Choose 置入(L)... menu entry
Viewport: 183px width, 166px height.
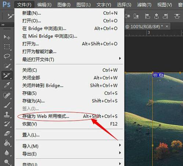click(x=69, y=135)
